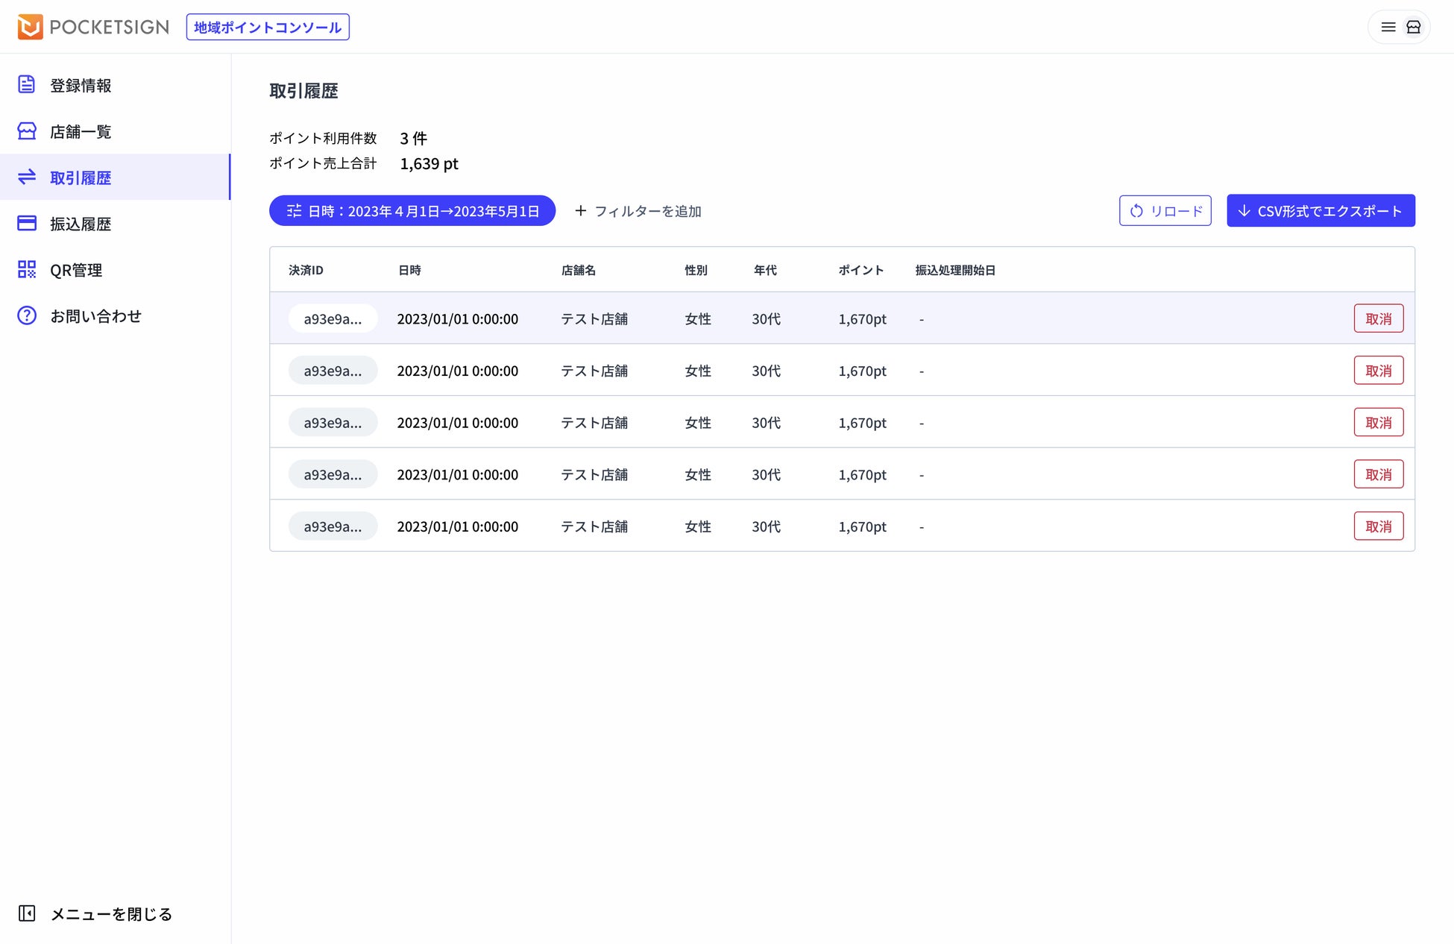This screenshot has height=944, width=1454.
Task: Click the store icon in top-right corner
Action: point(1413,27)
